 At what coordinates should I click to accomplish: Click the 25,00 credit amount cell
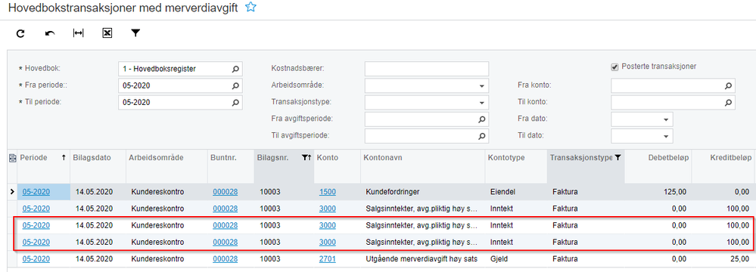[723, 259]
